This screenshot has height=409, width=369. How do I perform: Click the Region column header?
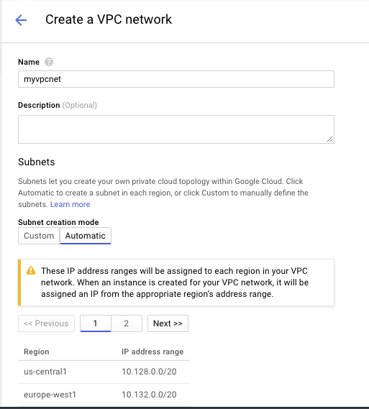click(x=37, y=351)
